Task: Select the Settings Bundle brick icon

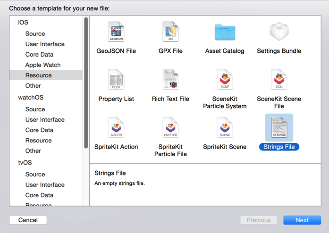Action: [x=279, y=32]
